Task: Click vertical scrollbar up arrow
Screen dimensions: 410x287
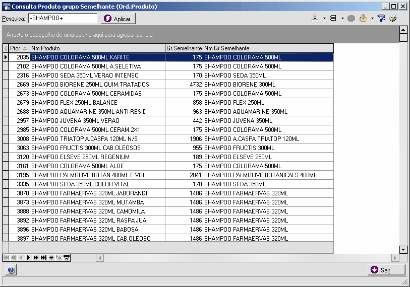Action: coord(403,30)
